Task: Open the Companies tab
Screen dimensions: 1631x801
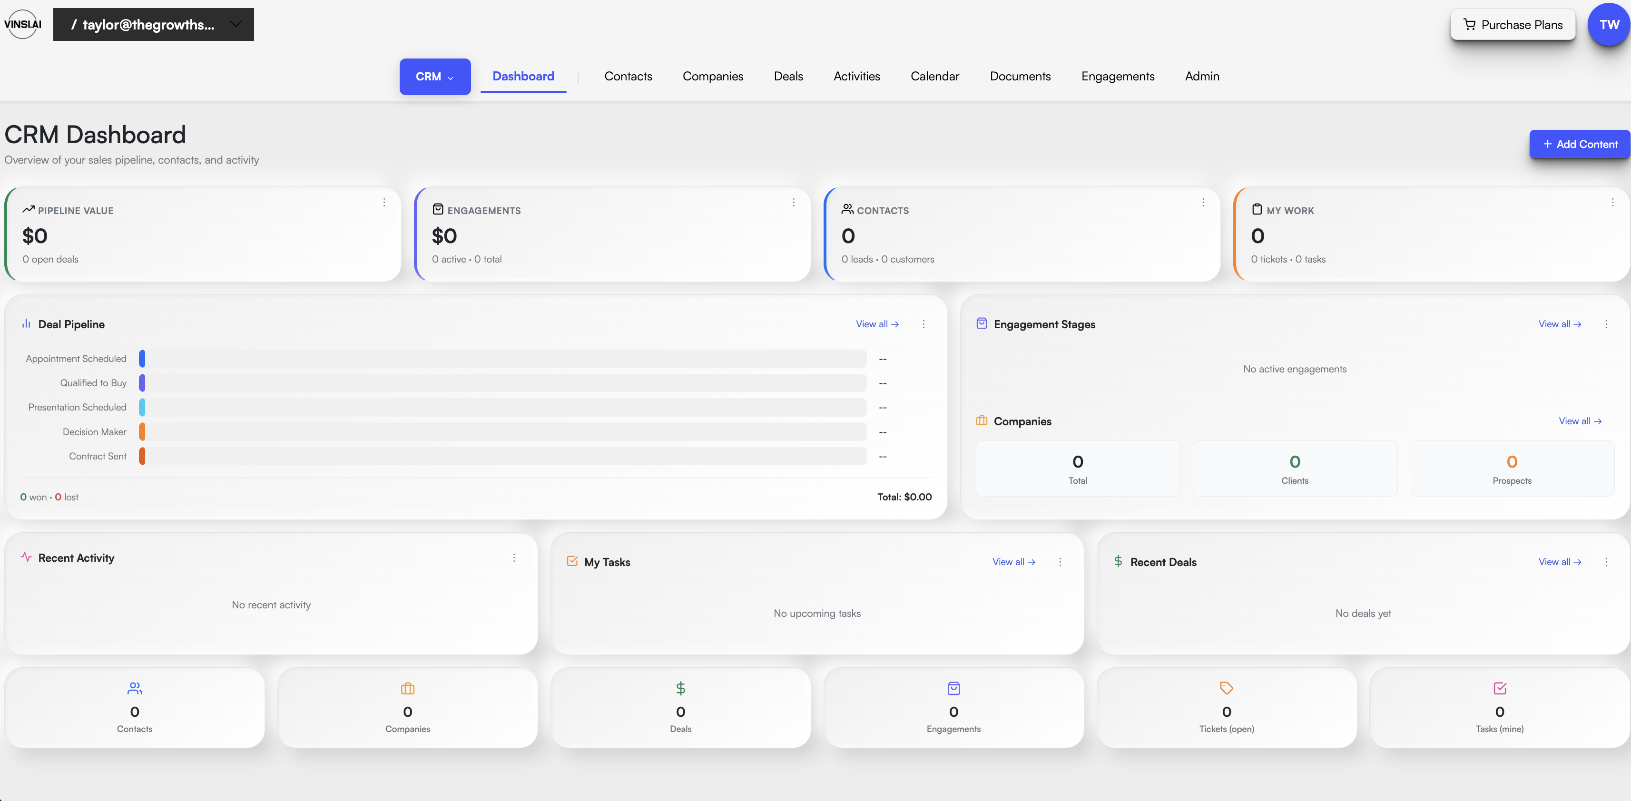Action: coord(713,76)
